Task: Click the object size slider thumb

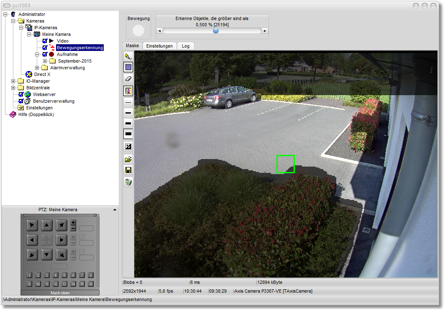Action: pos(216,31)
